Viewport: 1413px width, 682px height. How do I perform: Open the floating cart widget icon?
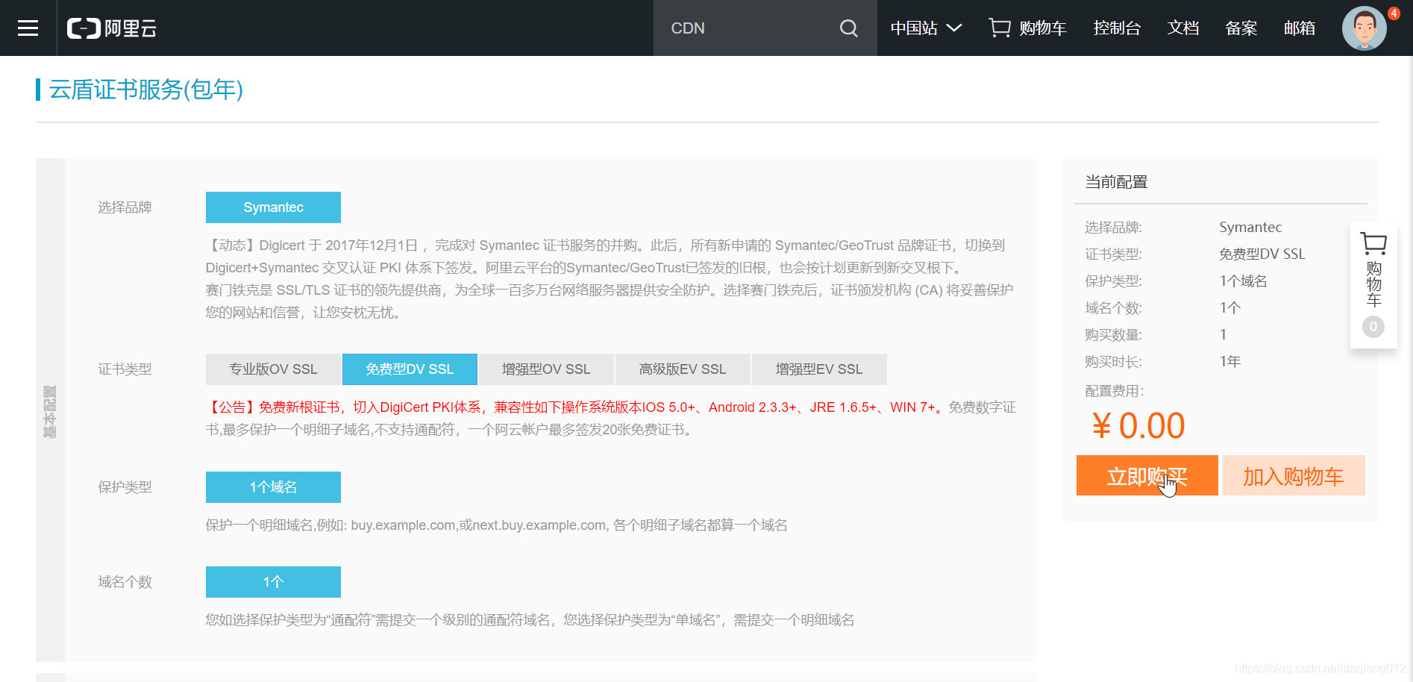coord(1373,243)
